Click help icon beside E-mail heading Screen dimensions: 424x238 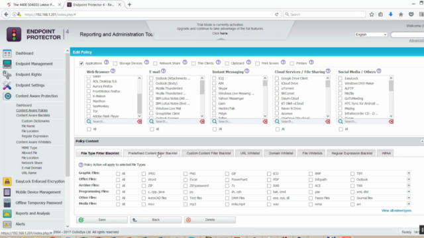tap(164, 71)
